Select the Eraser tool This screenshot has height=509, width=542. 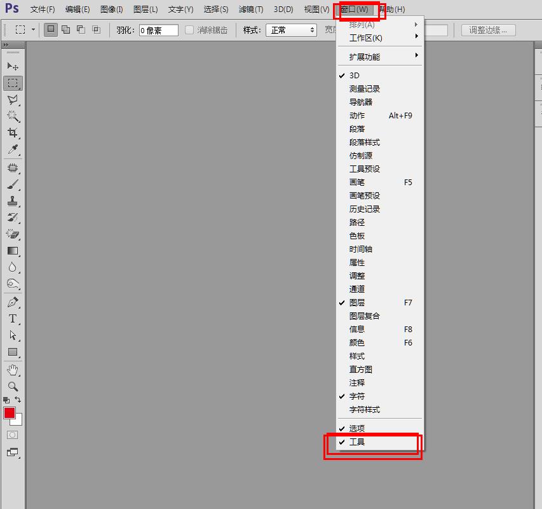[13, 234]
